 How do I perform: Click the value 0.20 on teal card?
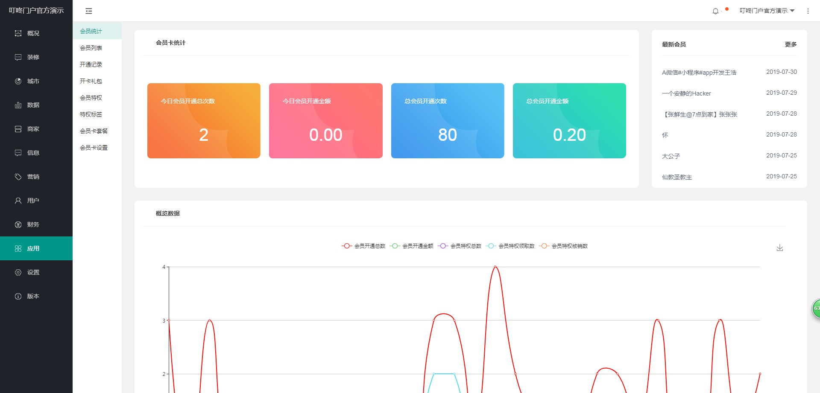tap(569, 135)
